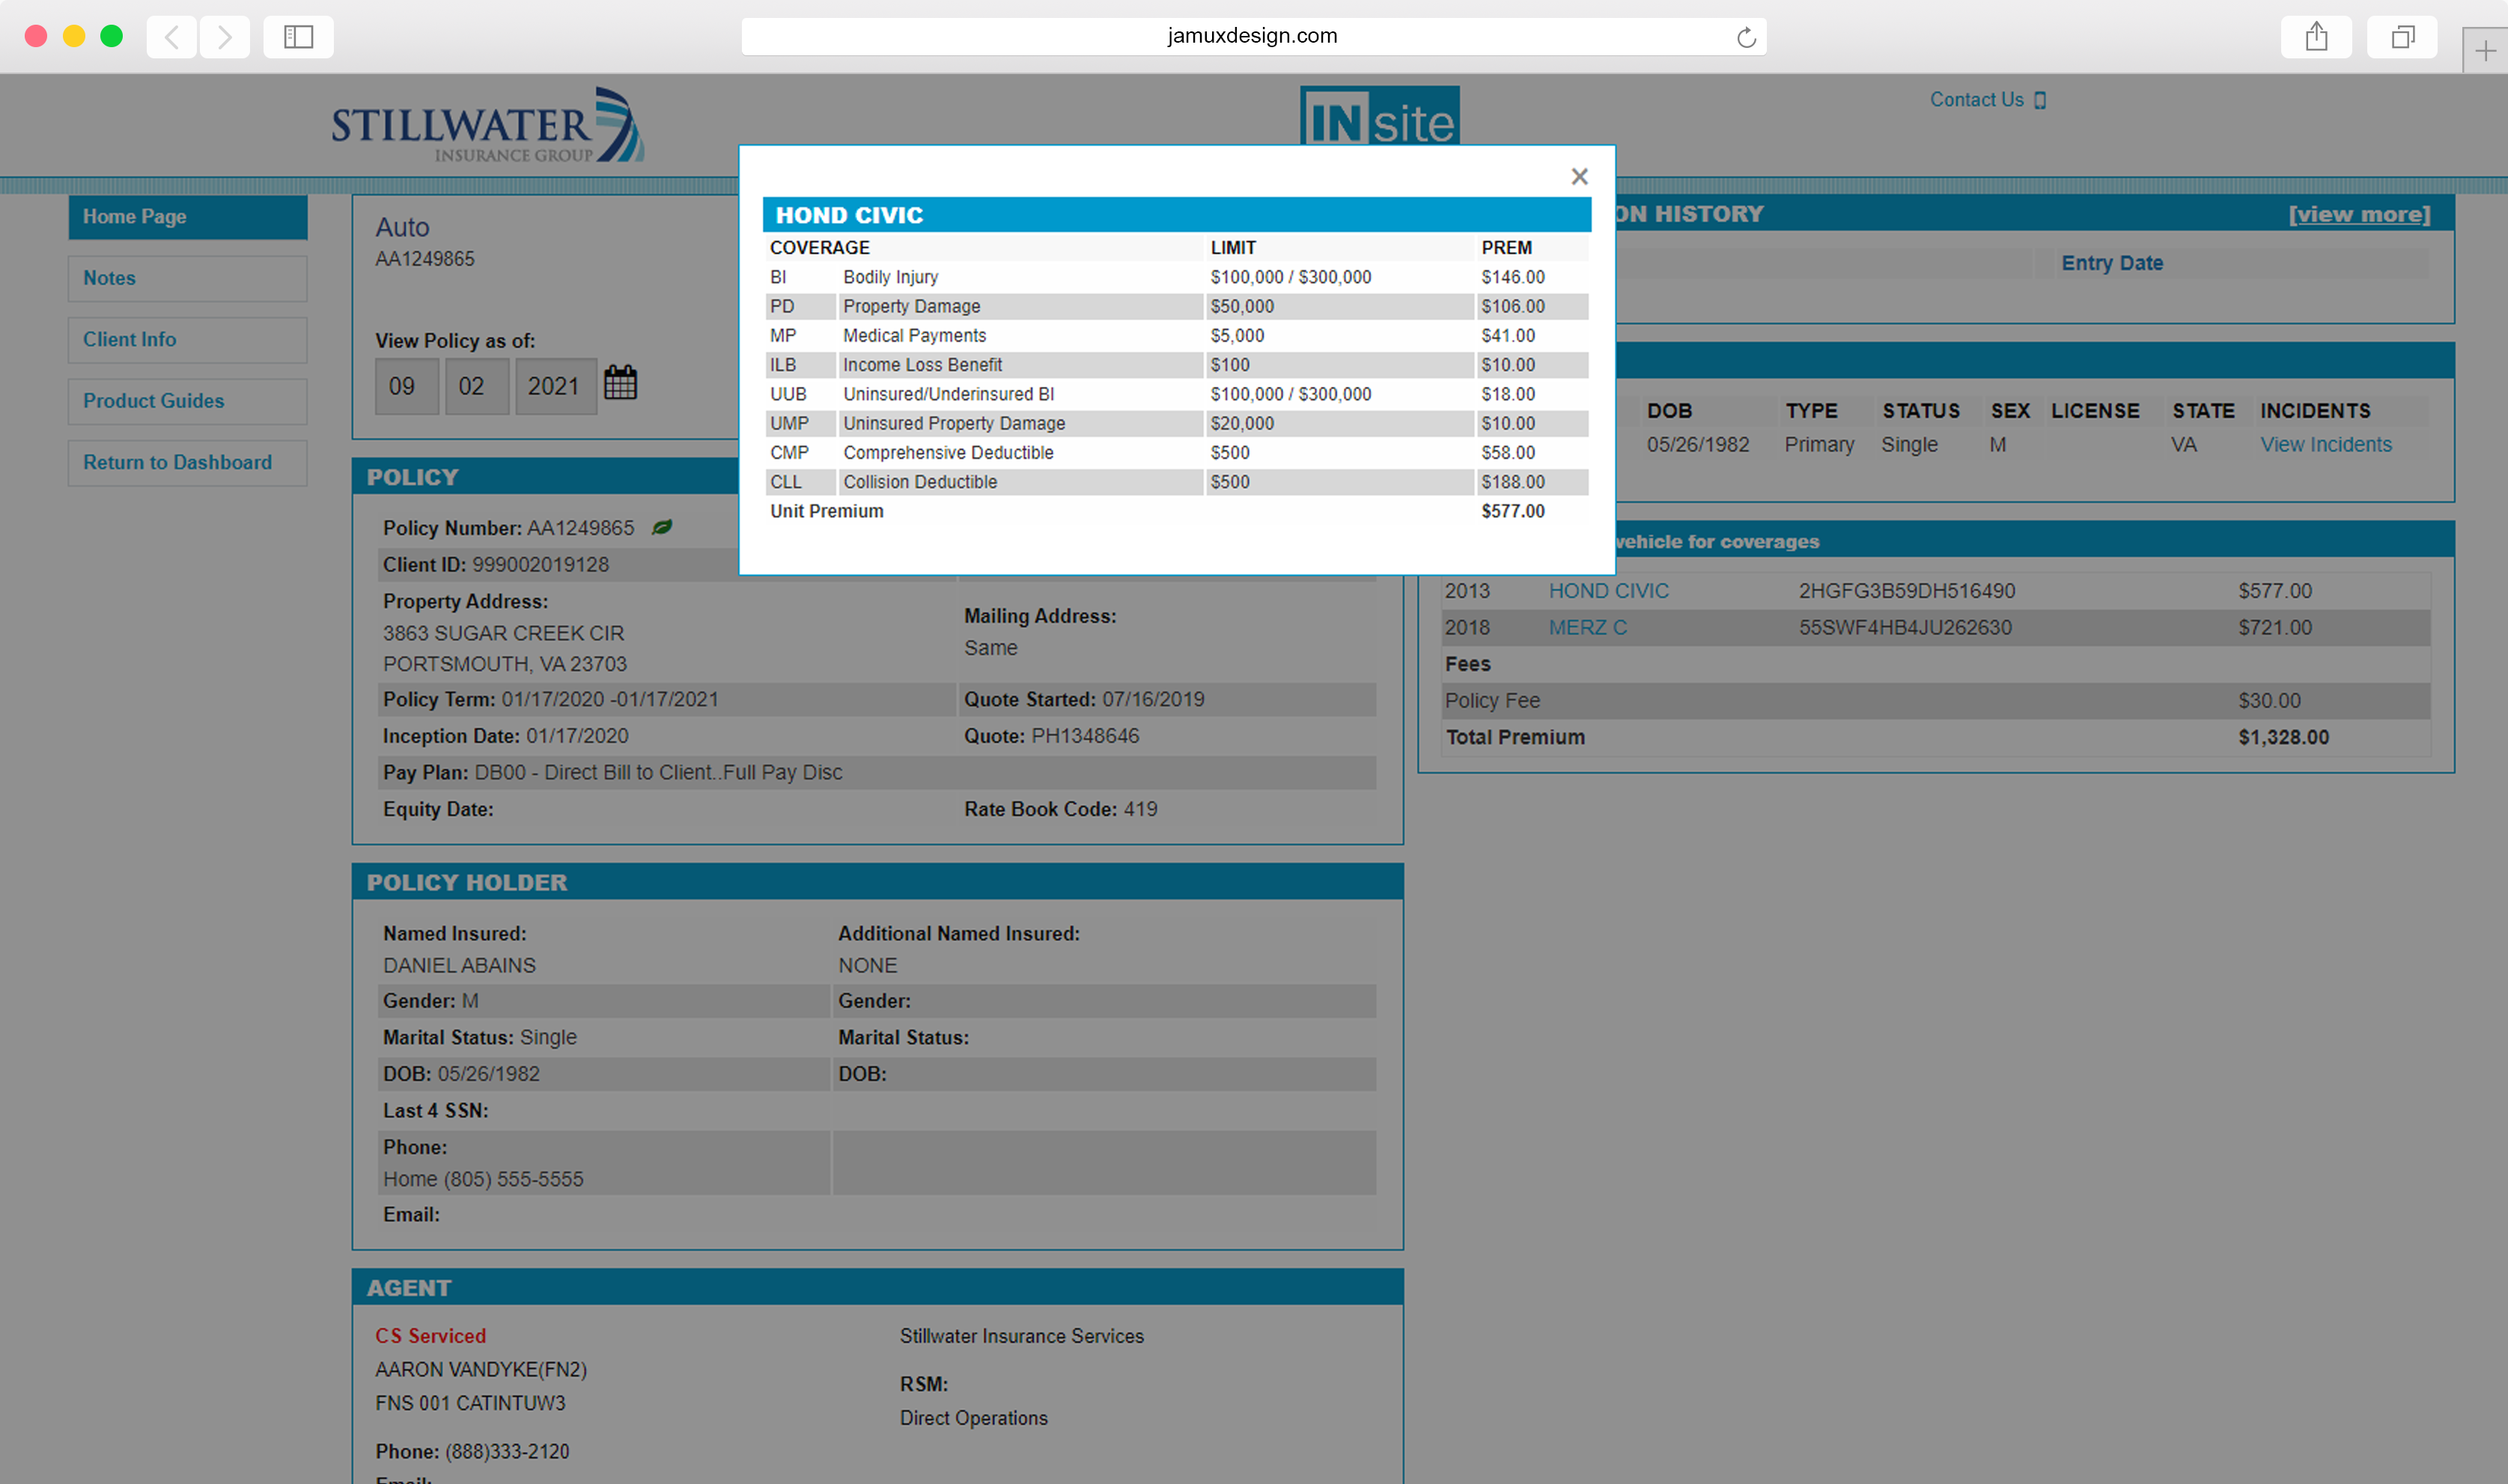Close the HOND CIVIC coverage popup

[x=1579, y=177]
